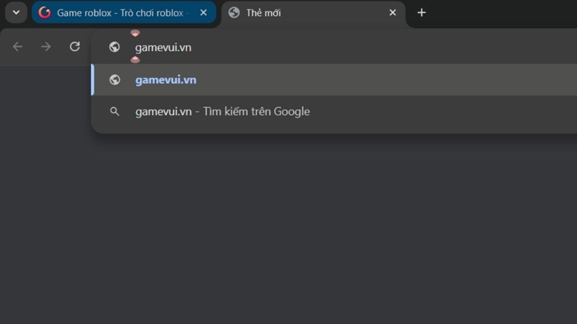Image resolution: width=577 pixels, height=324 pixels.
Task: Switch to the Game roblox tab
Action: [123, 13]
